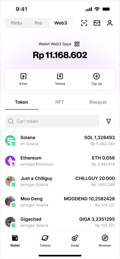Show wallet QR code beside Wallet Web3 Saya
Viewport: 120px width, 259px height.
tap(77, 44)
